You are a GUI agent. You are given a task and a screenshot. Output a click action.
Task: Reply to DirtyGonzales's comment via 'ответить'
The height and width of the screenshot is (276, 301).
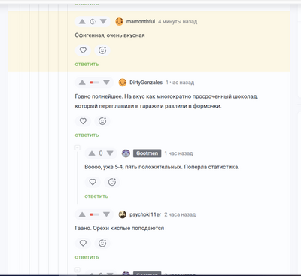87,135
